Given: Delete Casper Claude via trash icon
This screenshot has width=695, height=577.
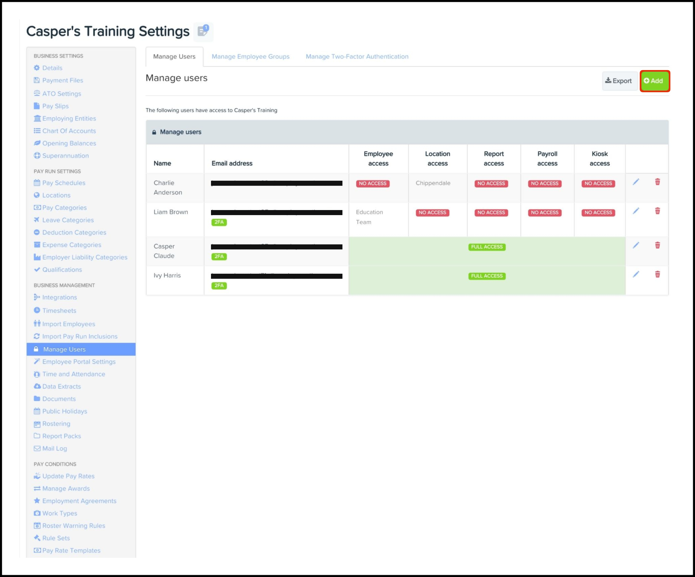Looking at the screenshot, I should 657,245.
